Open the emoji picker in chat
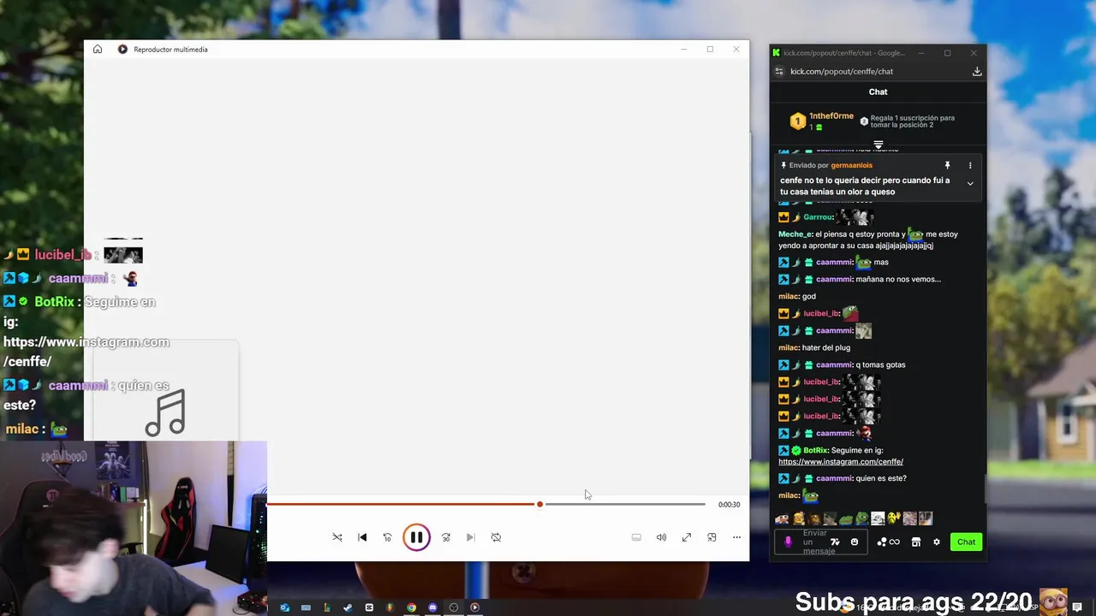This screenshot has height=616, width=1096. [x=855, y=542]
